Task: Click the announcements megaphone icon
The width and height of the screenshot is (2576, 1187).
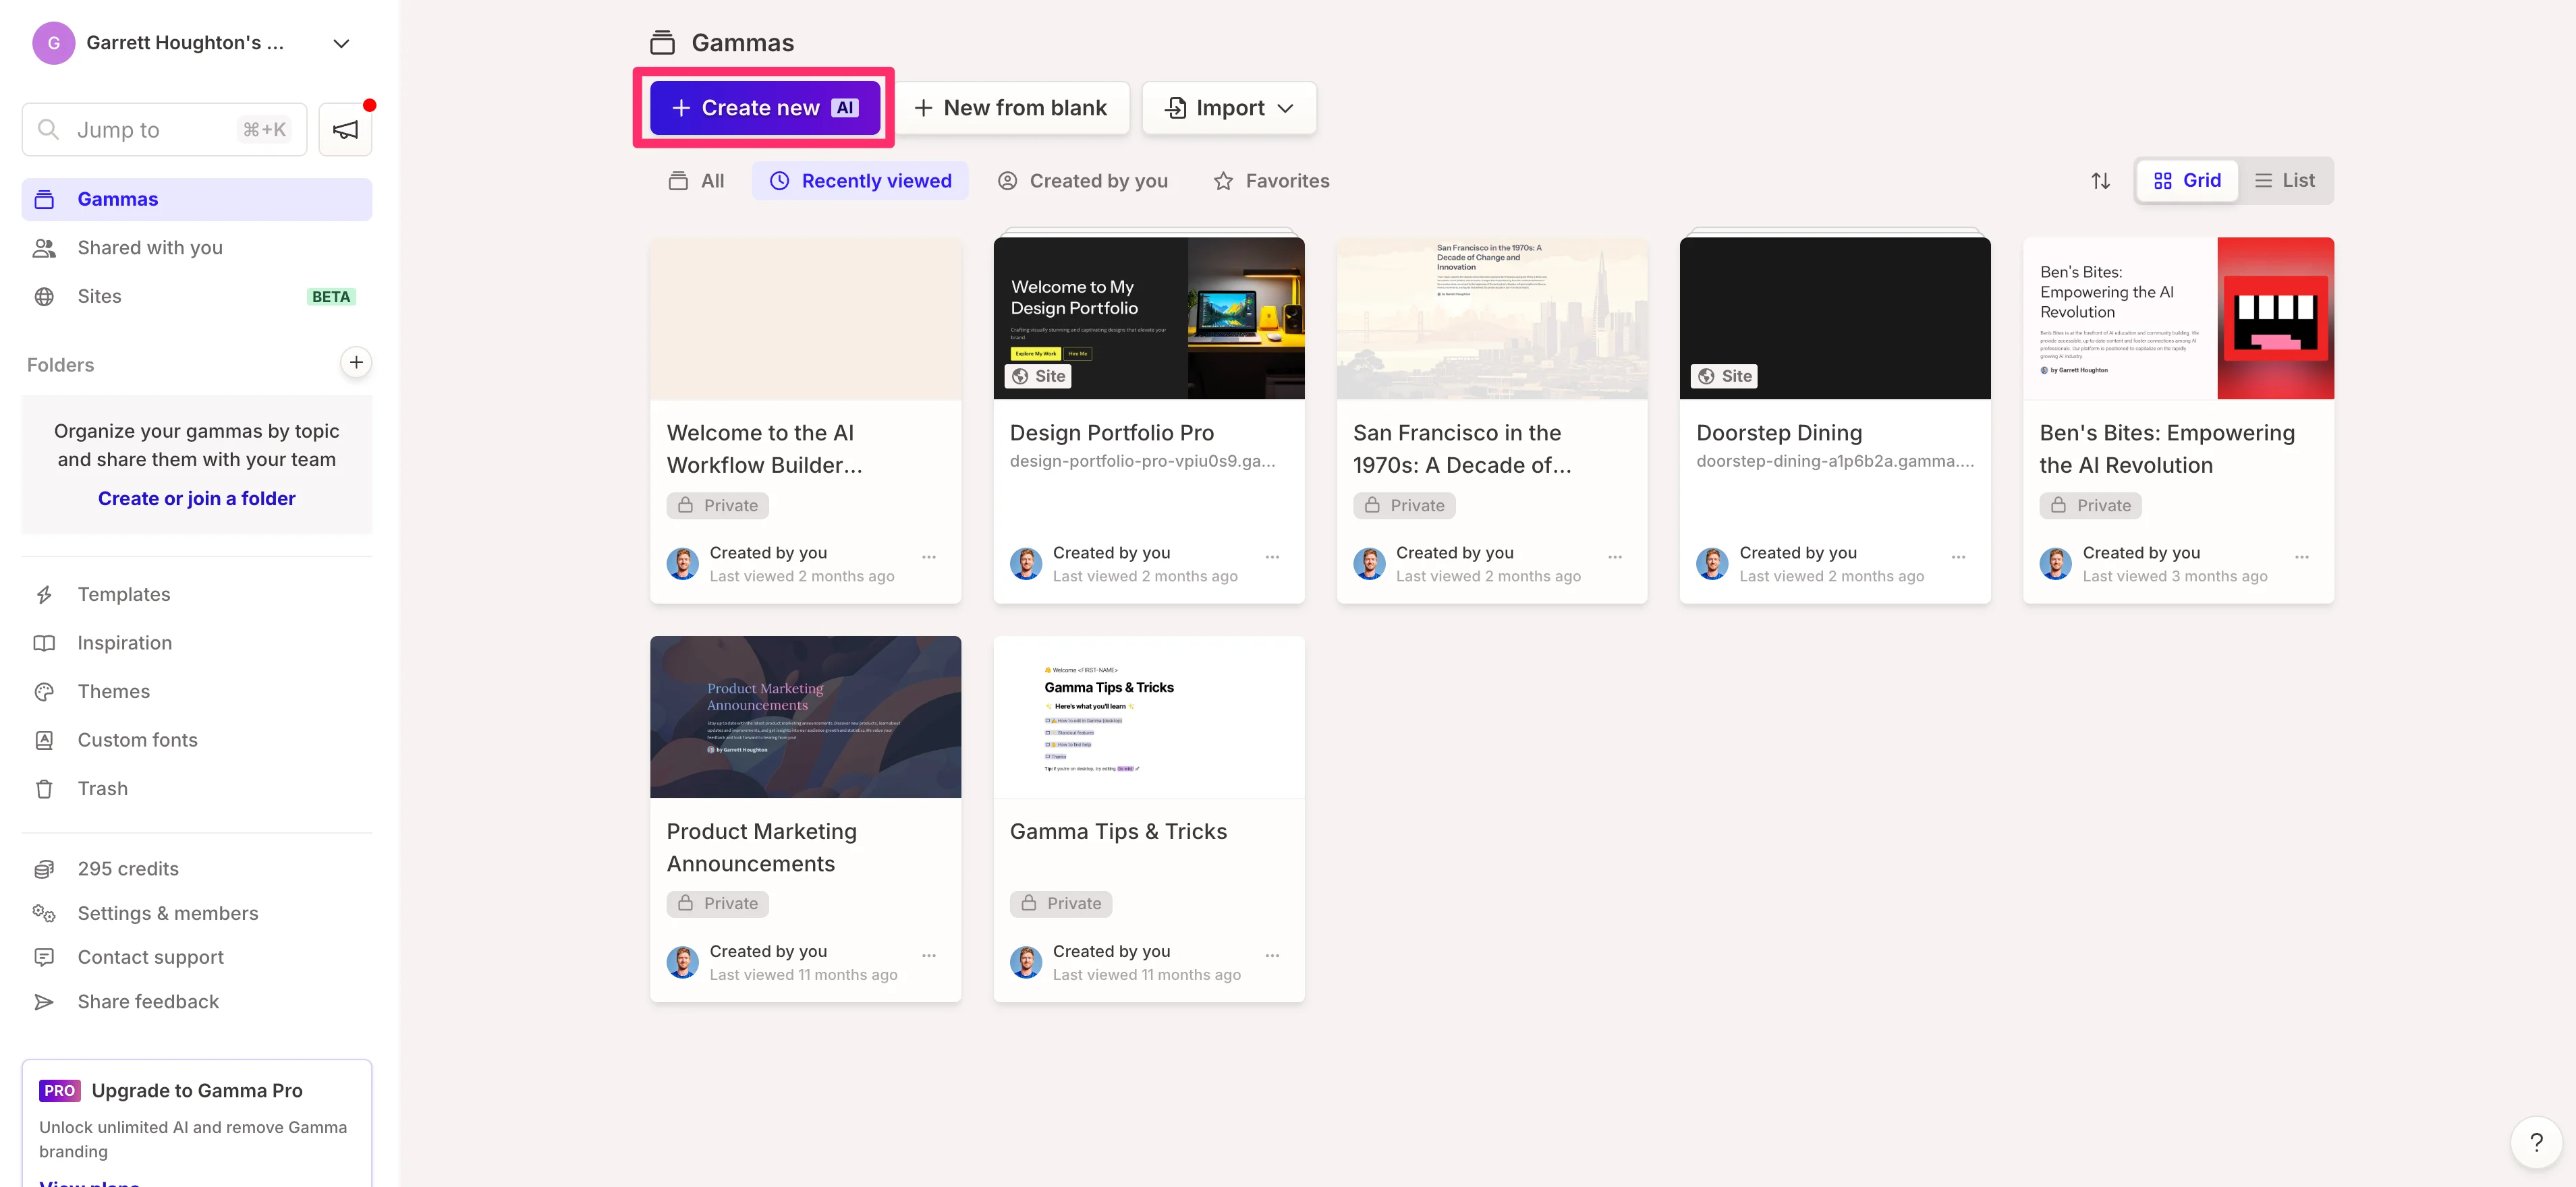Action: (345, 130)
